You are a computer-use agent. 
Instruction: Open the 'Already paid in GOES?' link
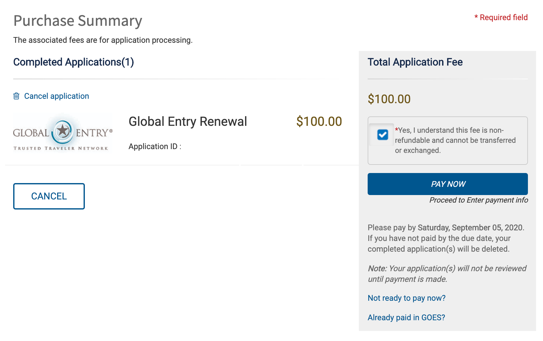[406, 317]
